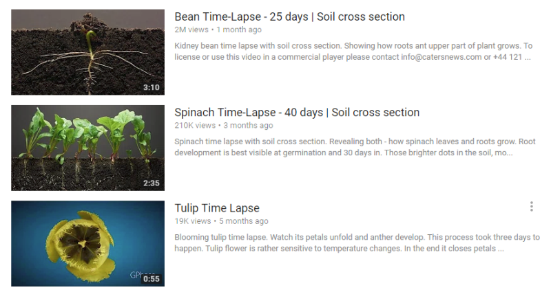
Task: Click the 3:10 duration badge
Action: pos(152,88)
